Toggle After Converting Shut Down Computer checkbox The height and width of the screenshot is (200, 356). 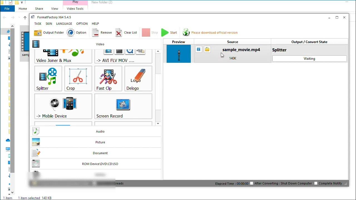click(x=251, y=183)
